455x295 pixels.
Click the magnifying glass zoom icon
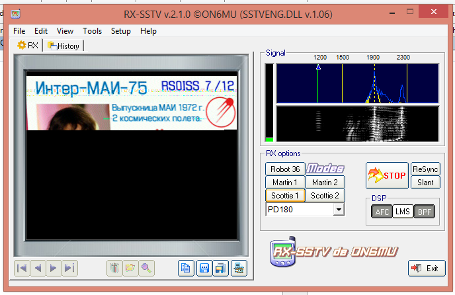[146, 268]
